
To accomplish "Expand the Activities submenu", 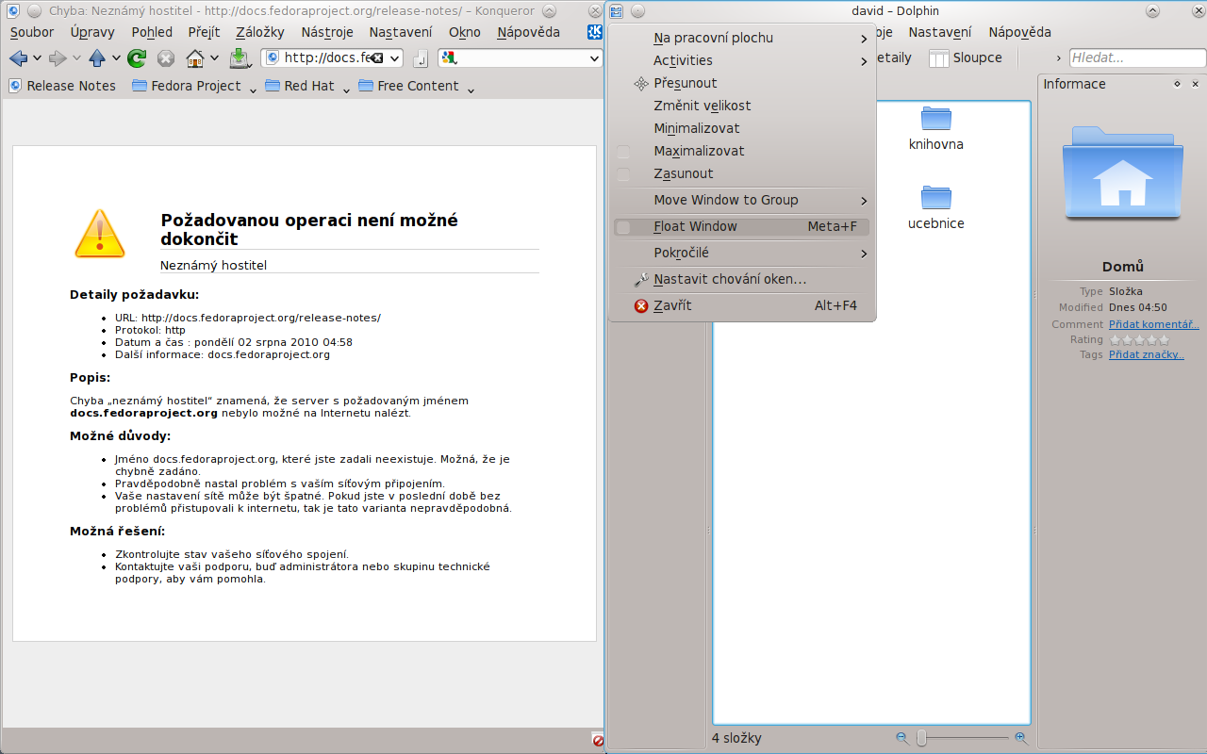I will point(742,60).
